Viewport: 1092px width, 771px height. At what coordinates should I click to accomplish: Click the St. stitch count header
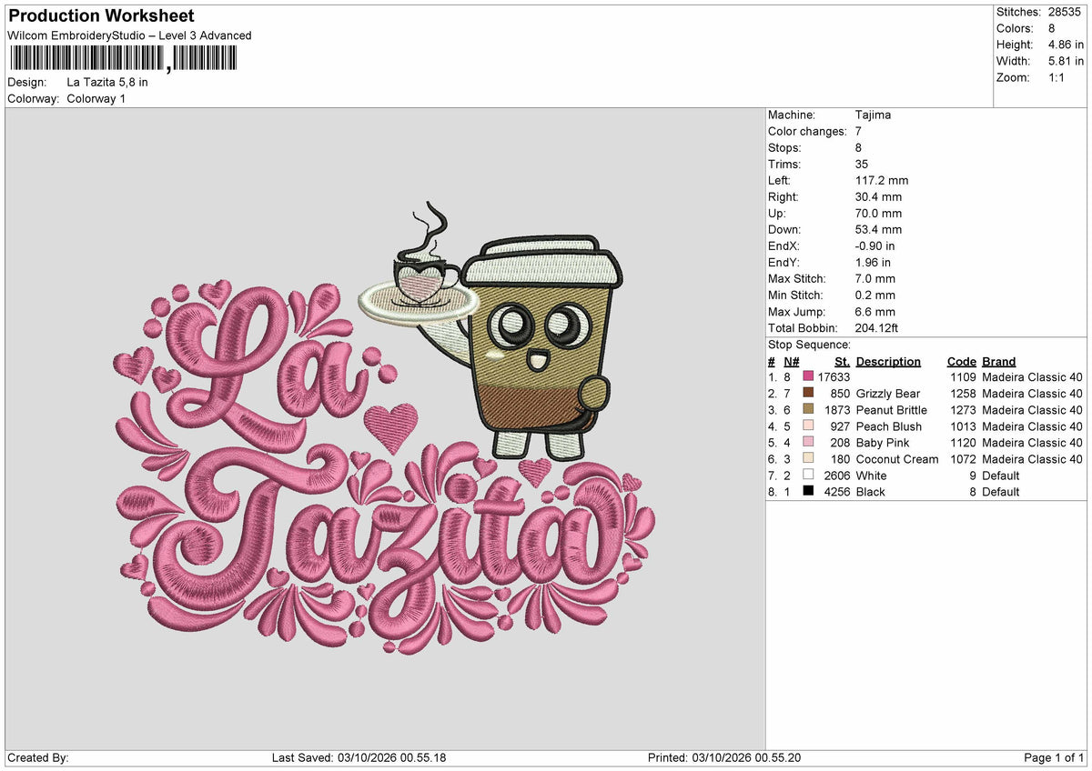842,361
